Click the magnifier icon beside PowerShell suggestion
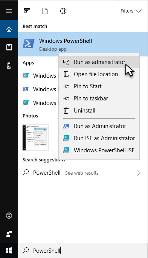 click(x=26, y=172)
